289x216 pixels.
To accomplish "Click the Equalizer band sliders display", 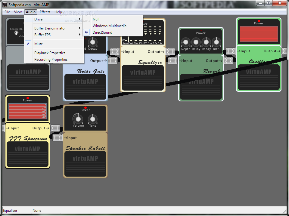I will click(143, 34).
